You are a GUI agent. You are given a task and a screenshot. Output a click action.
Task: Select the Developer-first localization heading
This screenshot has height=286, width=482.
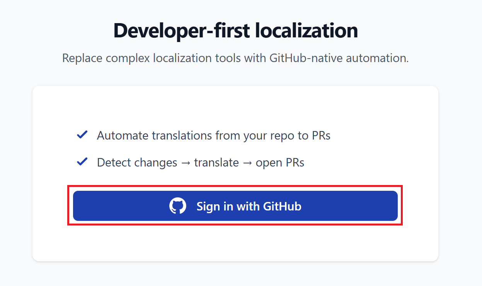point(235,30)
